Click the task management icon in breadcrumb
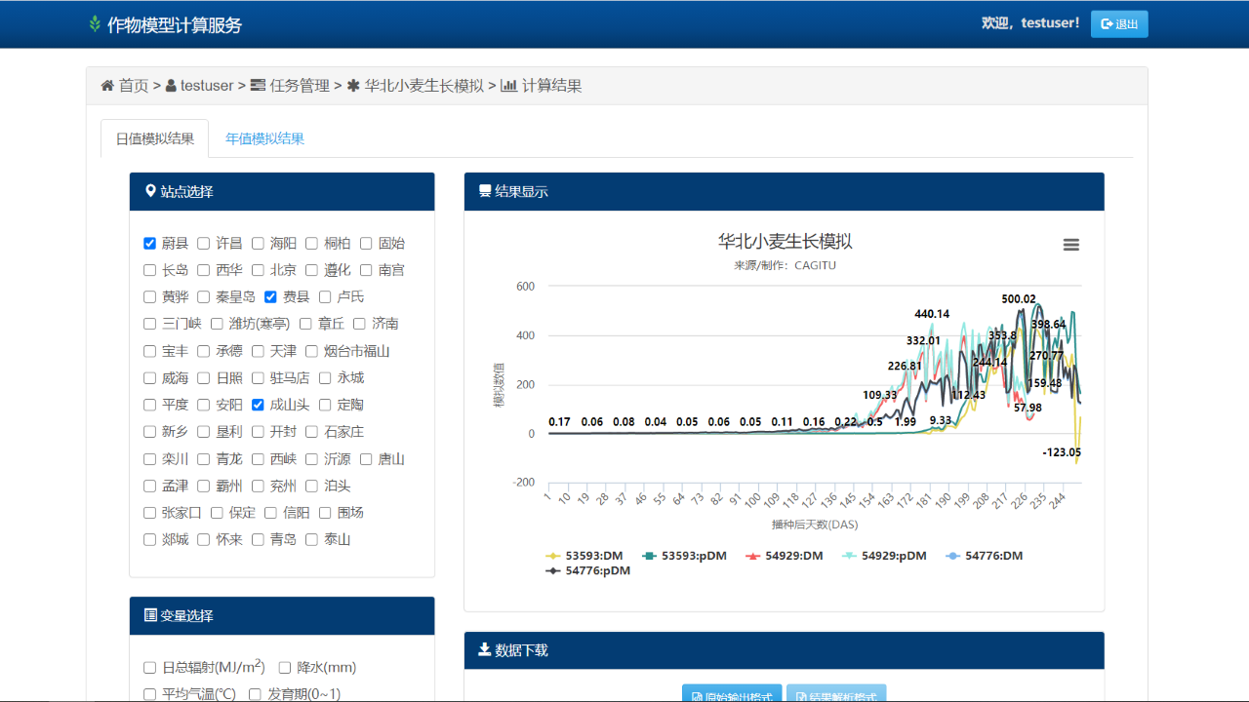 258,86
